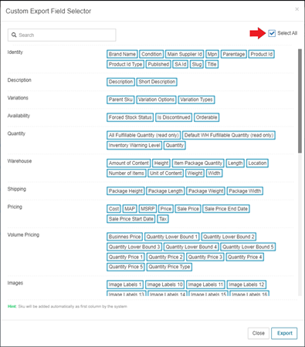
Task: Toggle the Amount of Content field
Action: click(129, 163)
